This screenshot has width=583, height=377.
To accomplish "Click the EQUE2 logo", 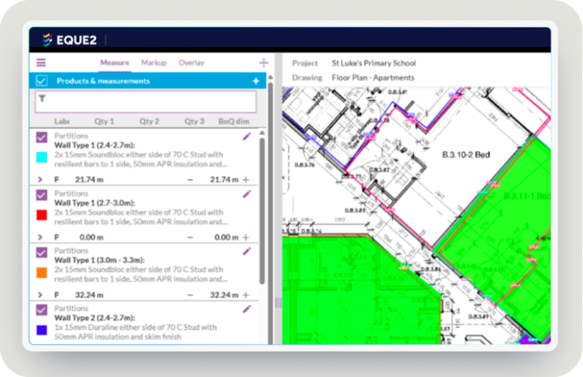I will (x=69, y=40).
